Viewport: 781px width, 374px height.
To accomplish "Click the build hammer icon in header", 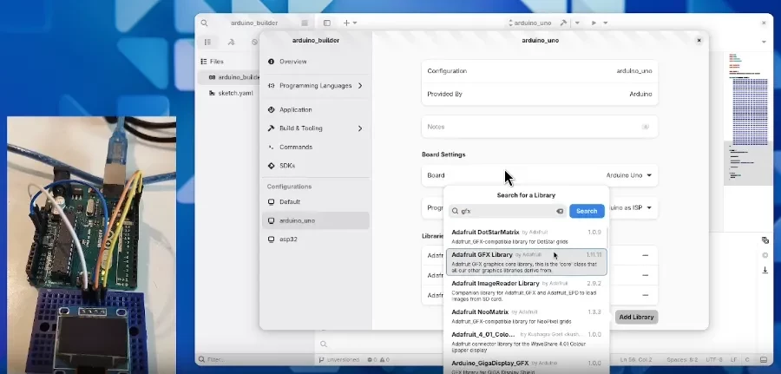I will [564, 23].
